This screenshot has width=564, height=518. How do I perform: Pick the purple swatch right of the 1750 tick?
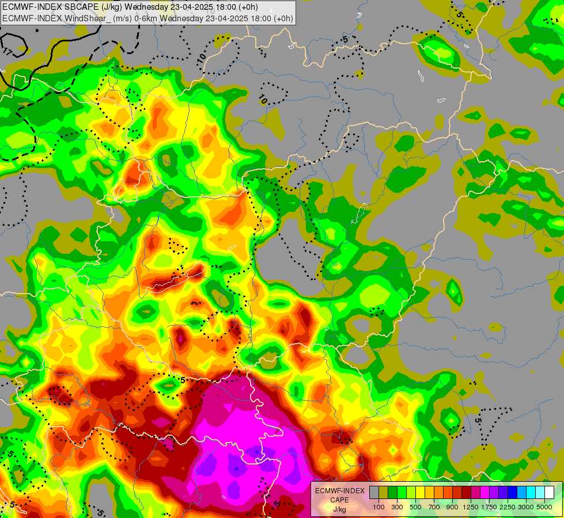pyautogui.click(x=494, y=492)
